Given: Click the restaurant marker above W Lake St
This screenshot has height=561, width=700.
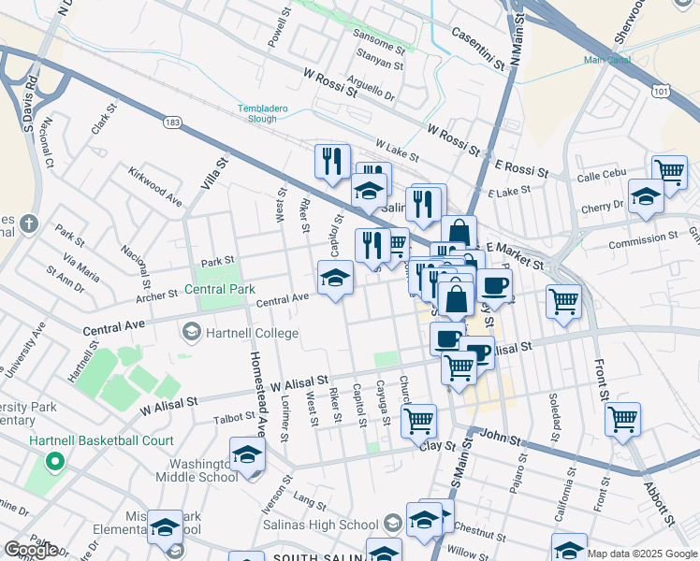Looking at the screenshot, I should click(x=332, y=161).
